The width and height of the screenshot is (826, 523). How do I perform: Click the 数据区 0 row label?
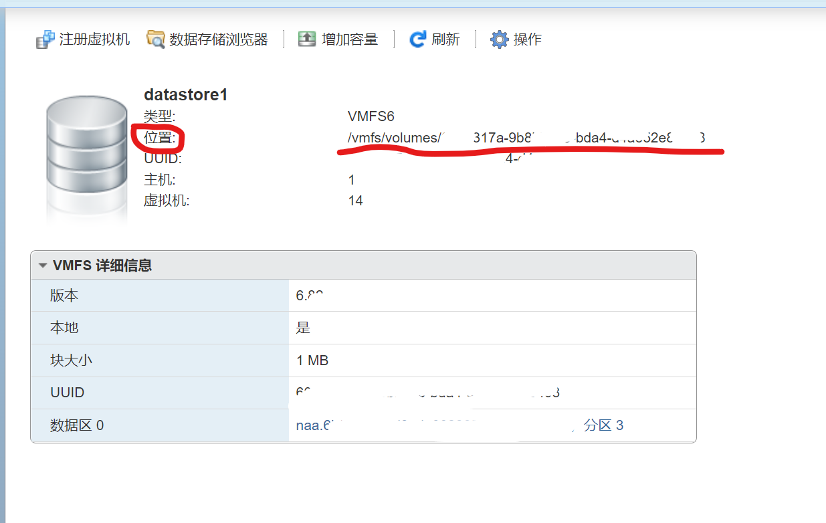pos(76,425)
